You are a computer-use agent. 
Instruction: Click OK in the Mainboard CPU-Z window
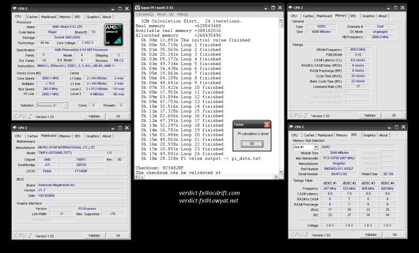point(118,235)
